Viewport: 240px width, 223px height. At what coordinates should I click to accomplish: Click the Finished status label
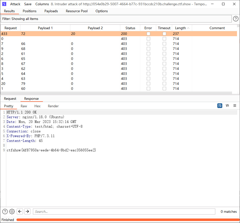[8, 220]
